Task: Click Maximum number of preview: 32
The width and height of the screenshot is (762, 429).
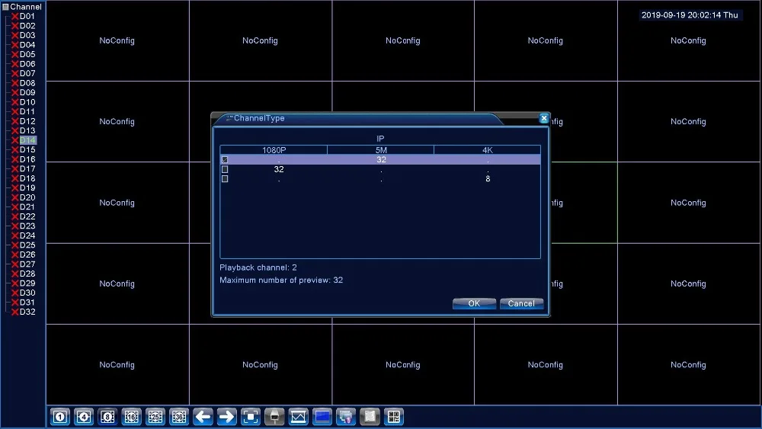Action: pyautogui.click(x=281, y=280)
